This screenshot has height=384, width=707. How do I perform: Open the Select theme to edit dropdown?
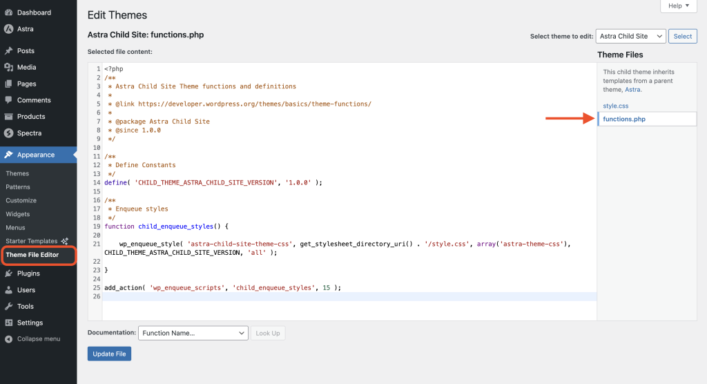point(631,36)
